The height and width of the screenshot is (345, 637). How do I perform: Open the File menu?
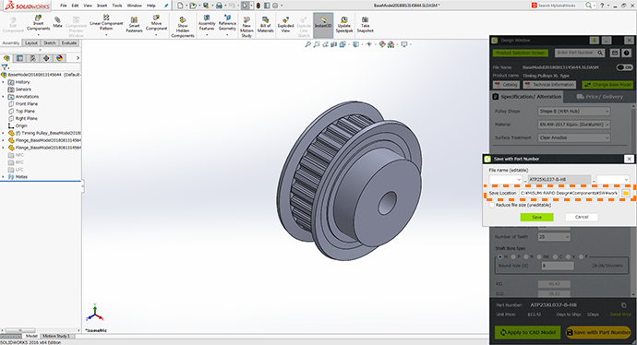64,6
